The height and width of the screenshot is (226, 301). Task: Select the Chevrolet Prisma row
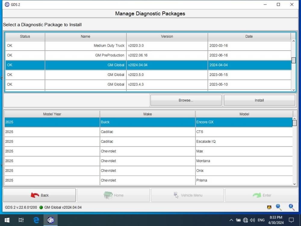[148, 180]
